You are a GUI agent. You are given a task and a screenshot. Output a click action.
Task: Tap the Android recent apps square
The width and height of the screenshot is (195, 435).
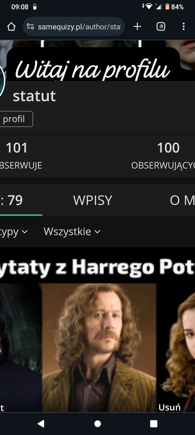tap(154, 424)
